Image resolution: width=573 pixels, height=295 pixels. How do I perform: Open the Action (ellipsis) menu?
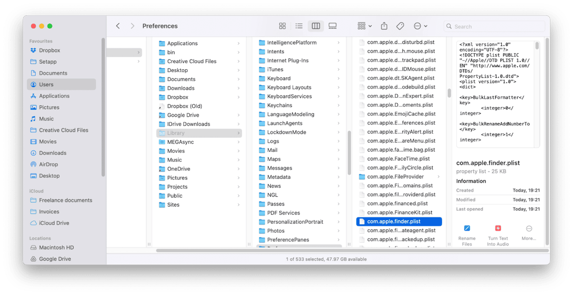(420, 26)
